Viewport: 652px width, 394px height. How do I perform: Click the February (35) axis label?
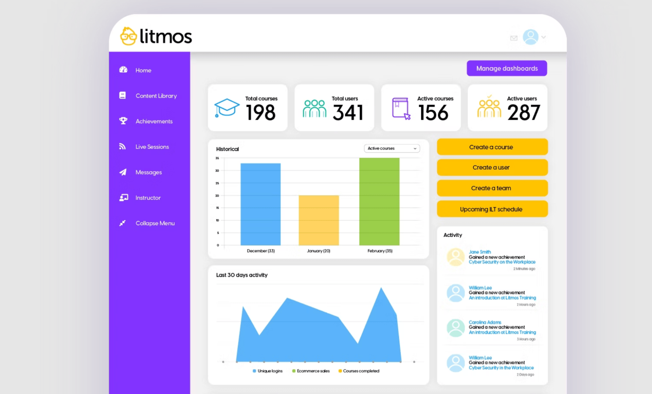(x=380, y=251)
